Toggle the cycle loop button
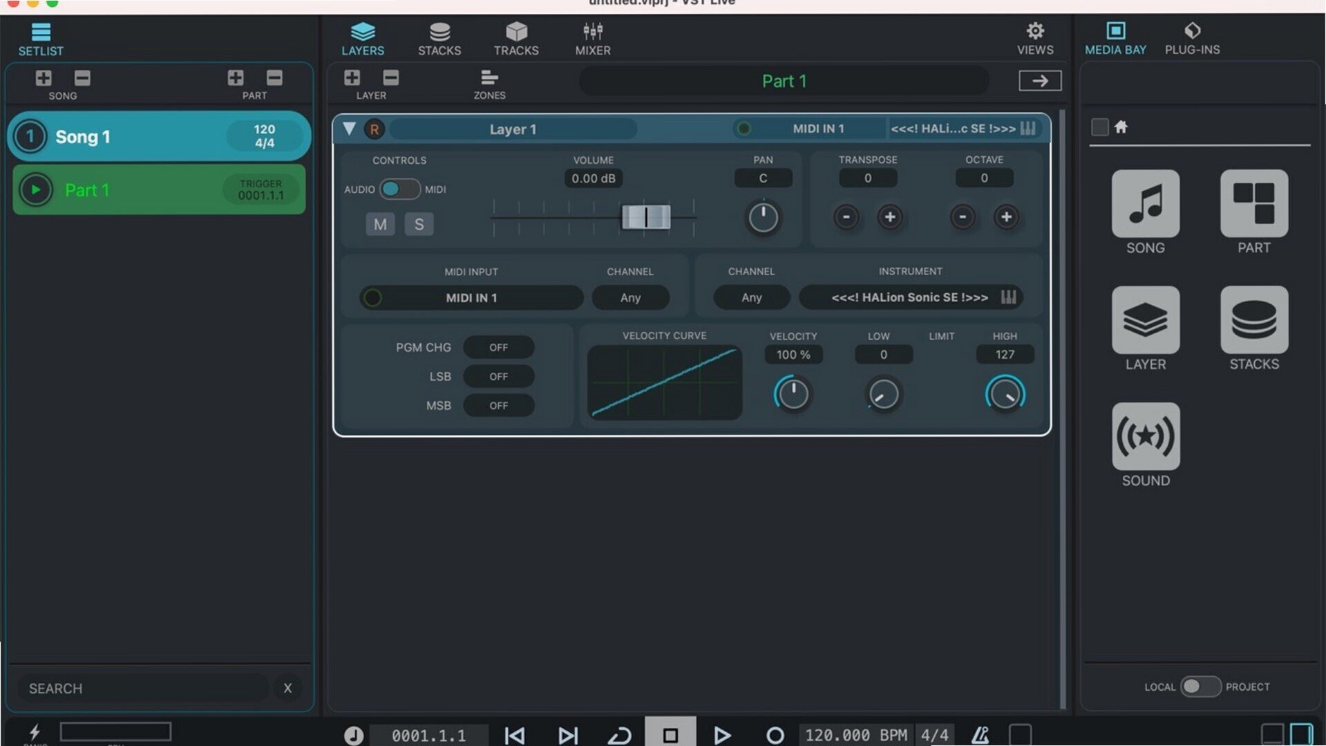1326x746 pixels. [x=618, y=735]
